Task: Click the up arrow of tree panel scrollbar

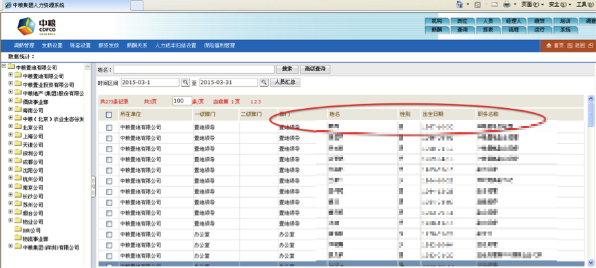Action: 88,67
